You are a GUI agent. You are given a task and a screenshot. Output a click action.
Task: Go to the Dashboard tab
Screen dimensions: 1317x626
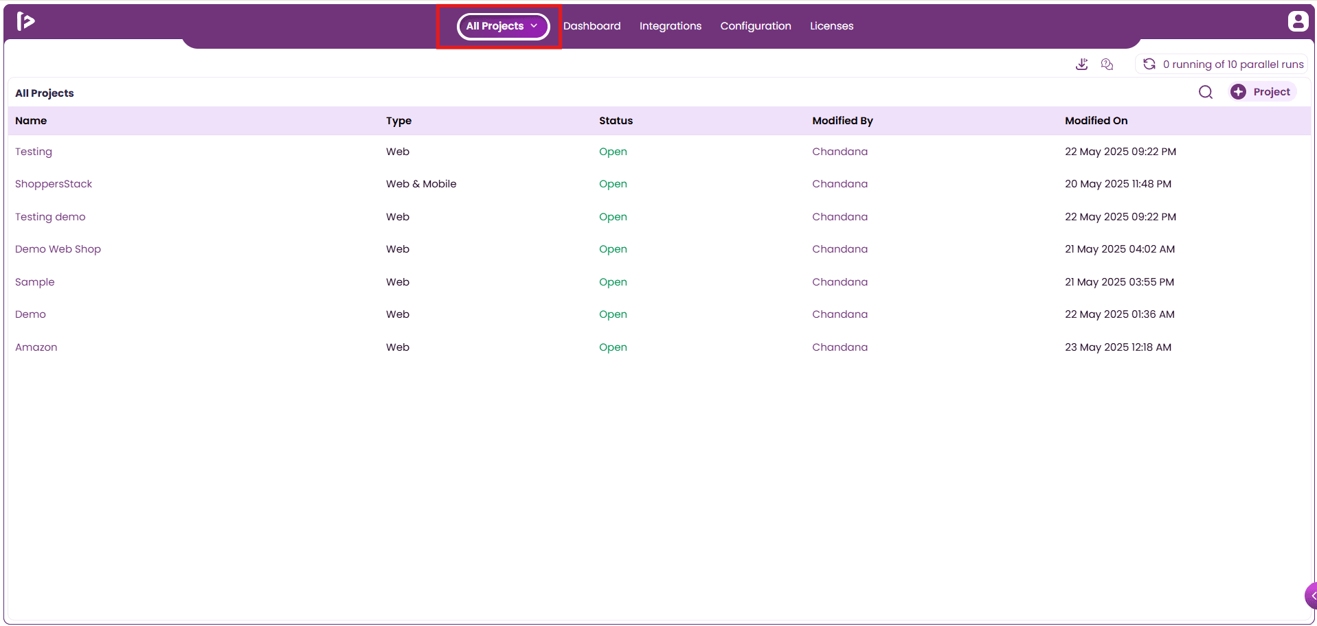[x=592, y=26]
